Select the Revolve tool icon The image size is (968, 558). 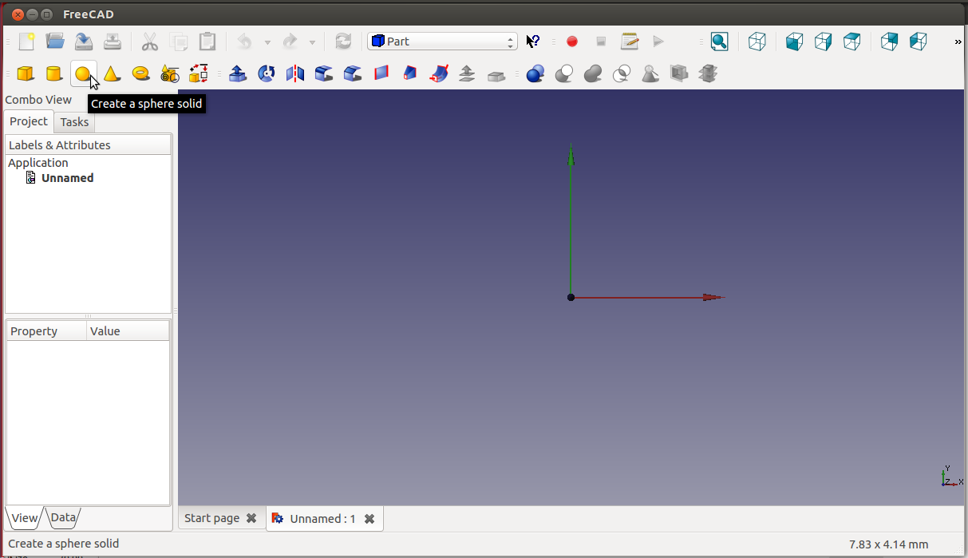coord(267,74)
